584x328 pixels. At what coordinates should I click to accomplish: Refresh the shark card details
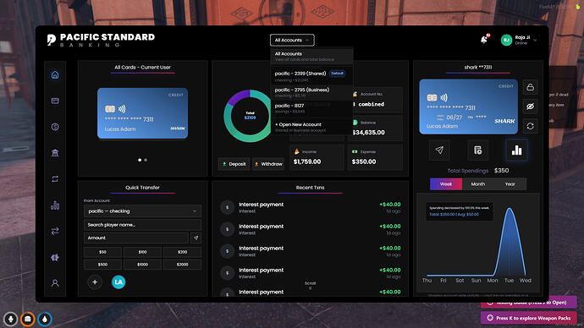coord(530,126)
